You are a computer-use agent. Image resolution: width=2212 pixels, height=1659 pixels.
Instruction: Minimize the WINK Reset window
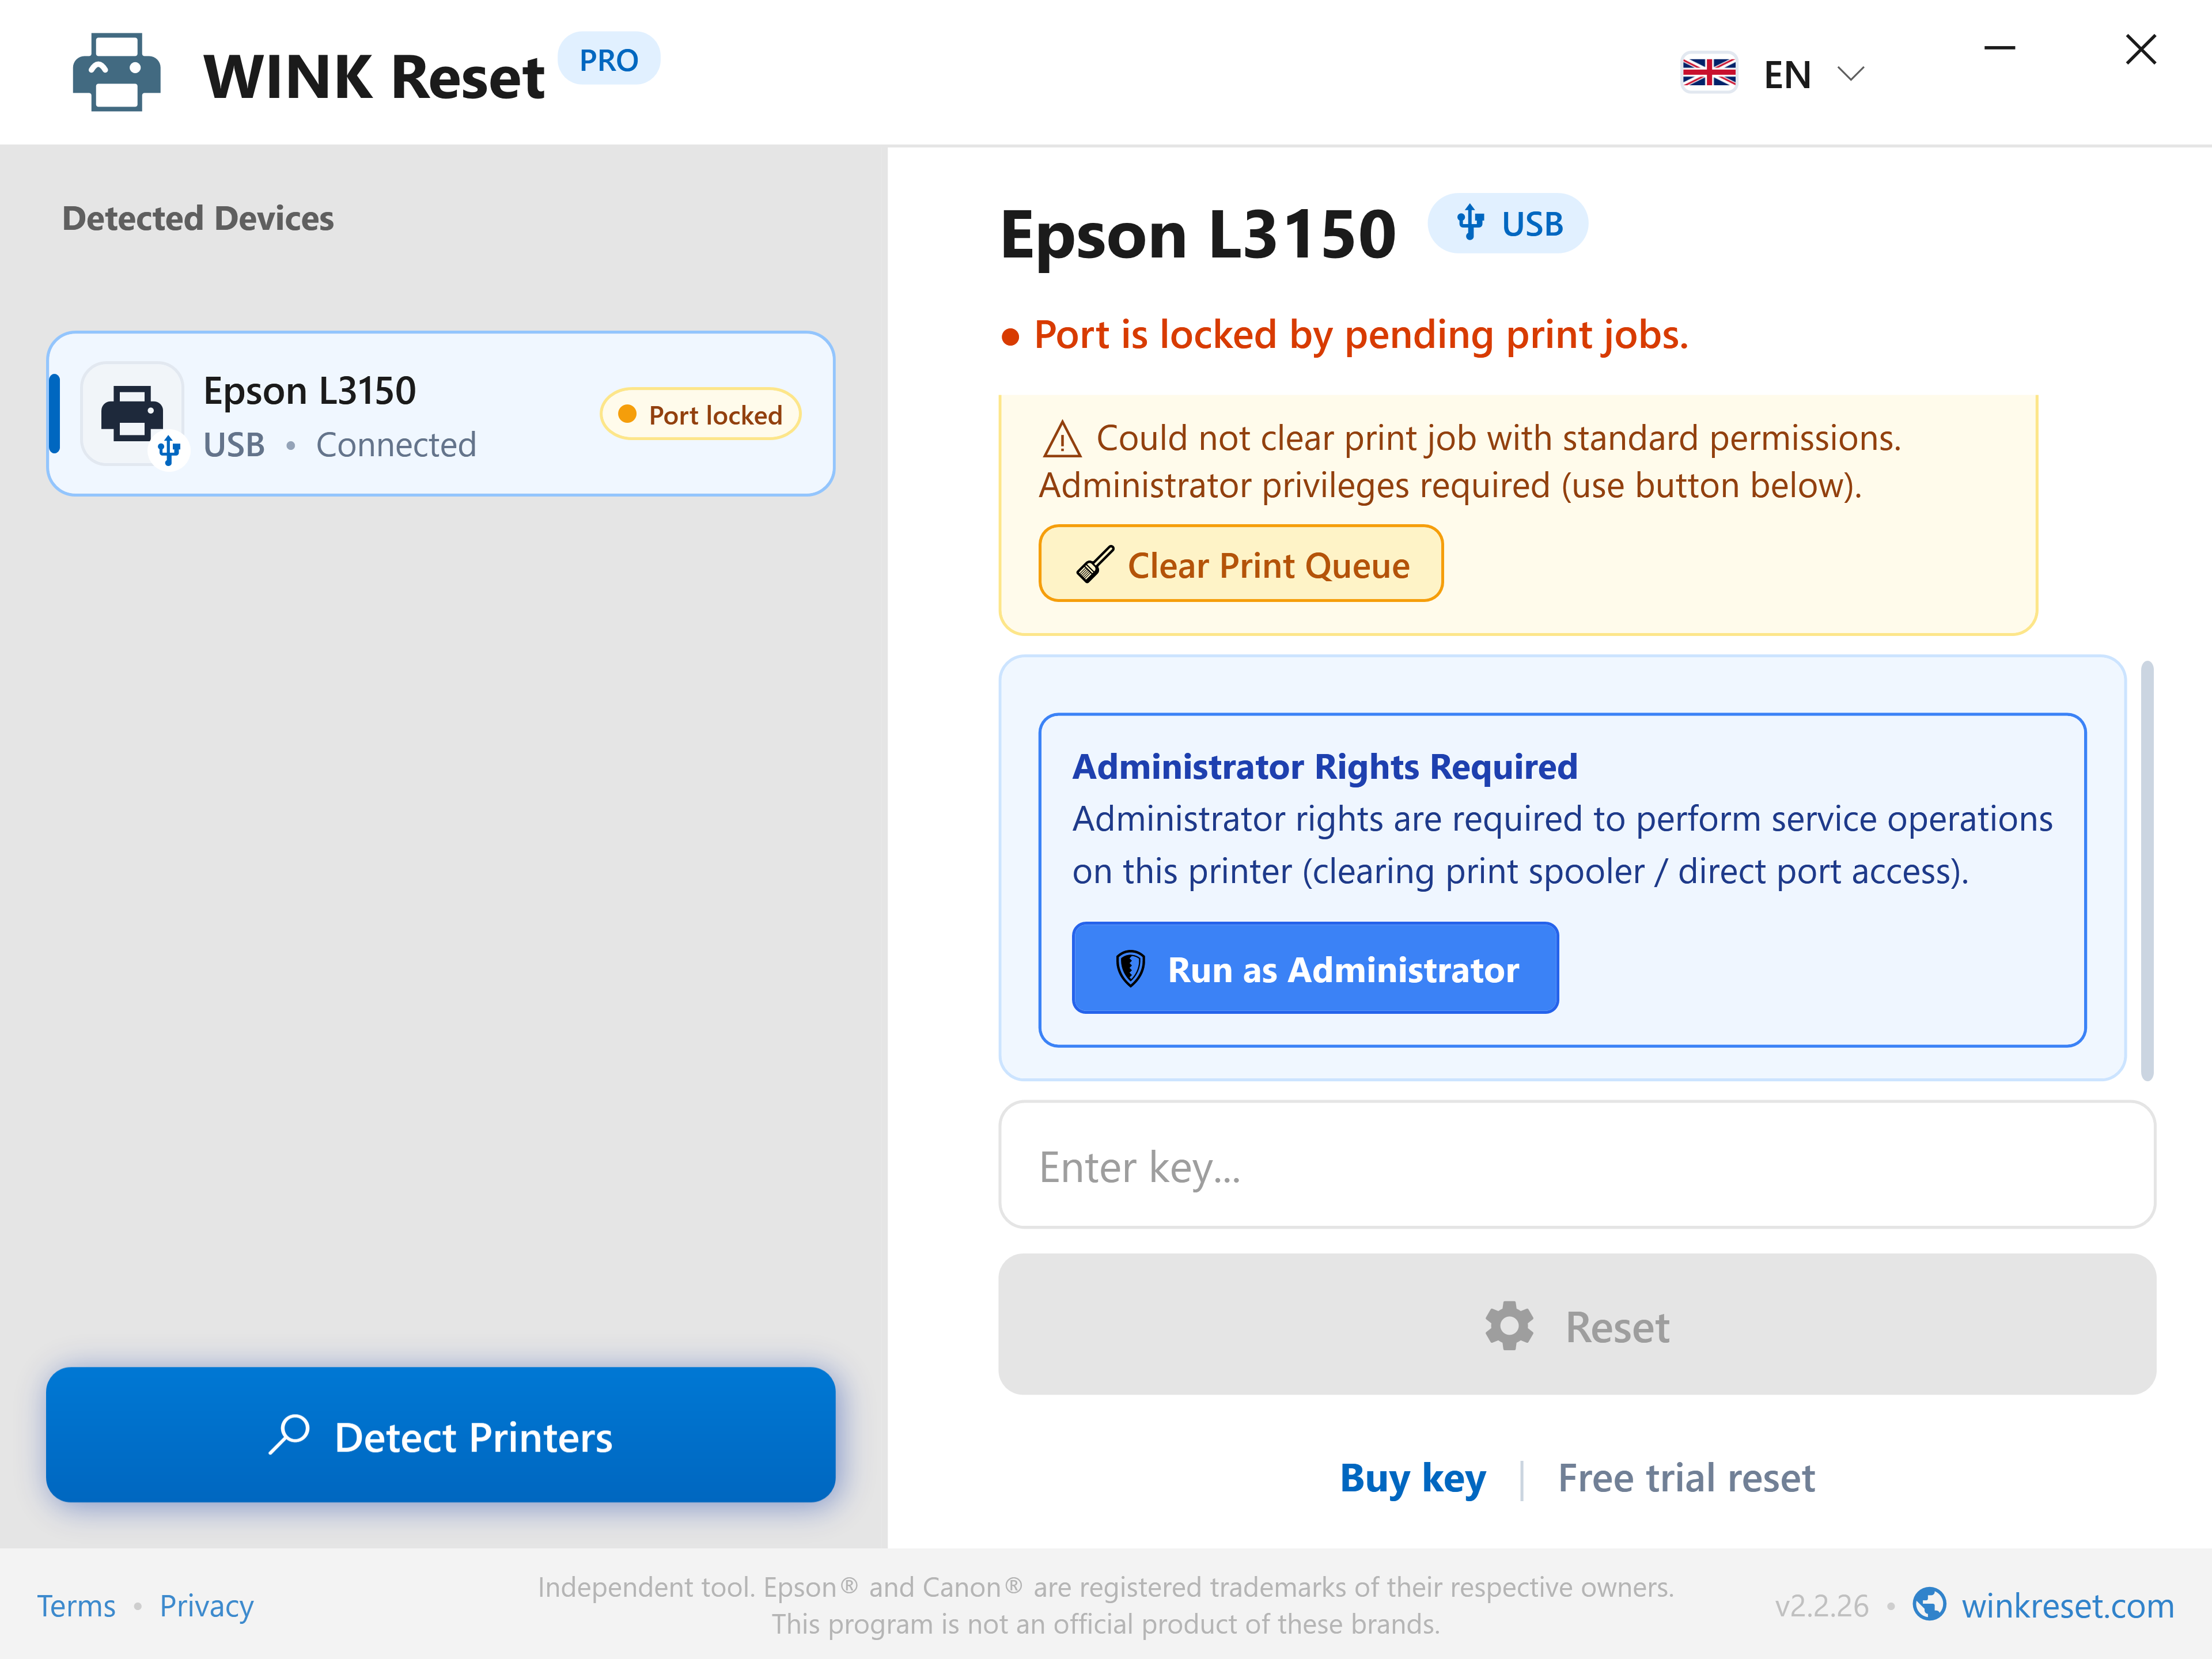point(1999,48)
